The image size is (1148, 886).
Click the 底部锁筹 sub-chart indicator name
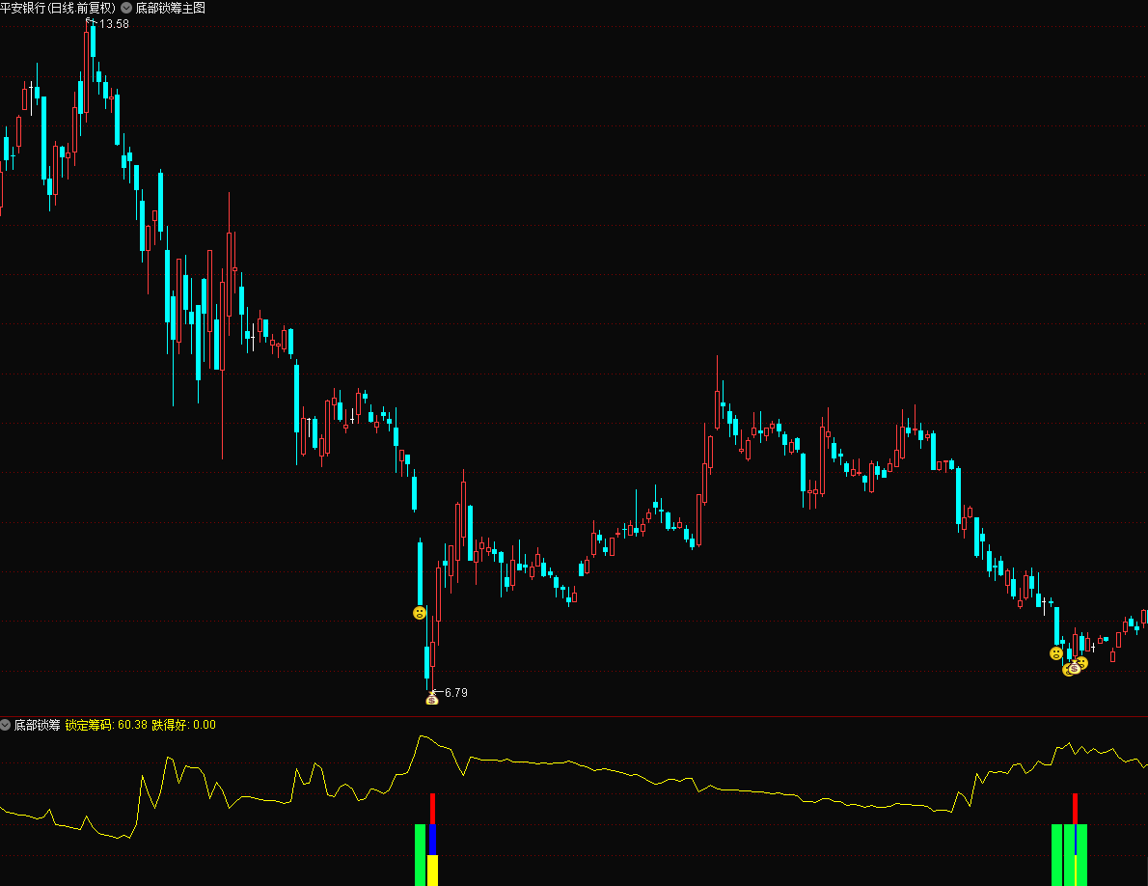click(x=38, y=725)
